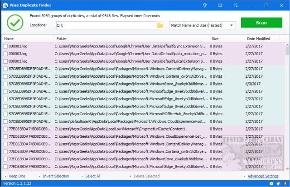The height and width of the screenshot is (187, 290).
Task: Sort by the Name column header
Action: click(28, 39)
